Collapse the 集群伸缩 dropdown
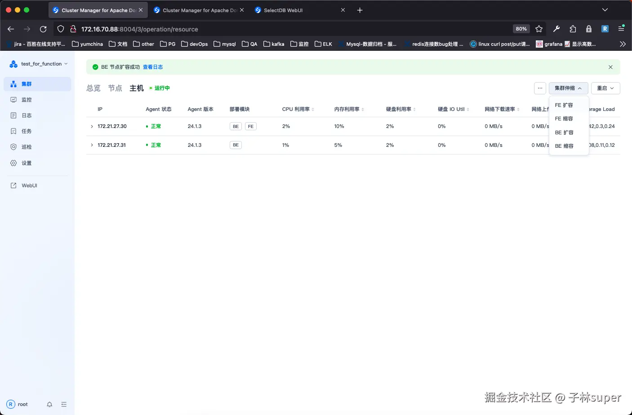The width and height of the screenshot is (632, 415). (x=569, y=88)
